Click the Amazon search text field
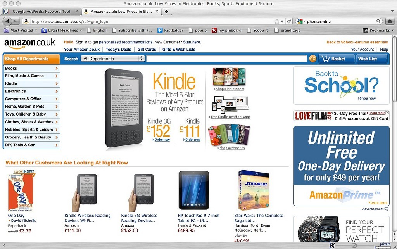This screenshot has width=397, height=249. click(x=226, y=59)
